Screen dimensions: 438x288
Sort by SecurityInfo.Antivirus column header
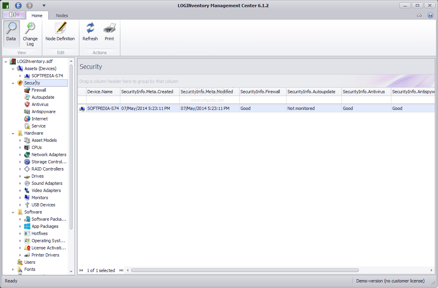[366, 92]
